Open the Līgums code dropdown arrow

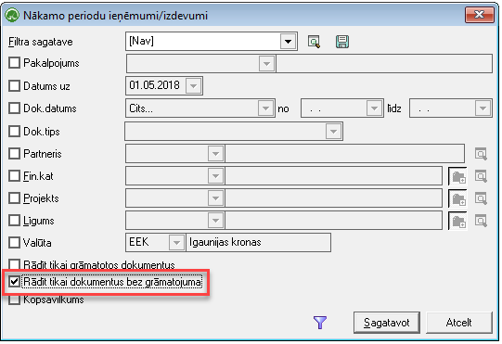[215, 221]
